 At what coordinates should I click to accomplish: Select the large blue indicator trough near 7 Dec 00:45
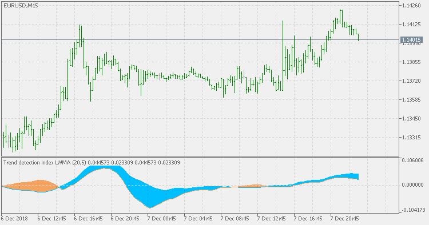(149, 195)
